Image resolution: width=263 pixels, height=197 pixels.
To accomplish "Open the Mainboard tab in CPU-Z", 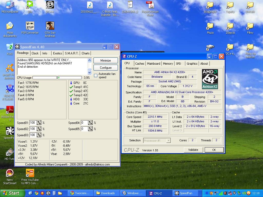I will coord(154,64).
